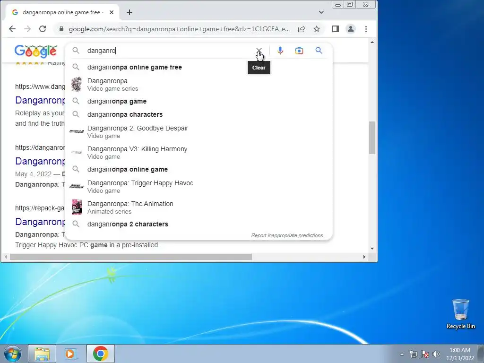Open result link under https://repack-ga
Image resolution: width=484 pixels, height=363 pixels.
40,222
